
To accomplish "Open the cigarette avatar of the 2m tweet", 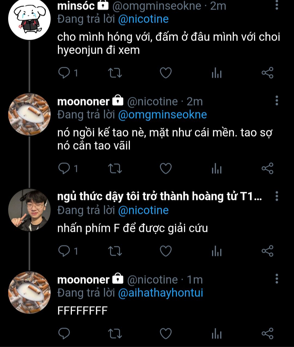I will [29, 114].
